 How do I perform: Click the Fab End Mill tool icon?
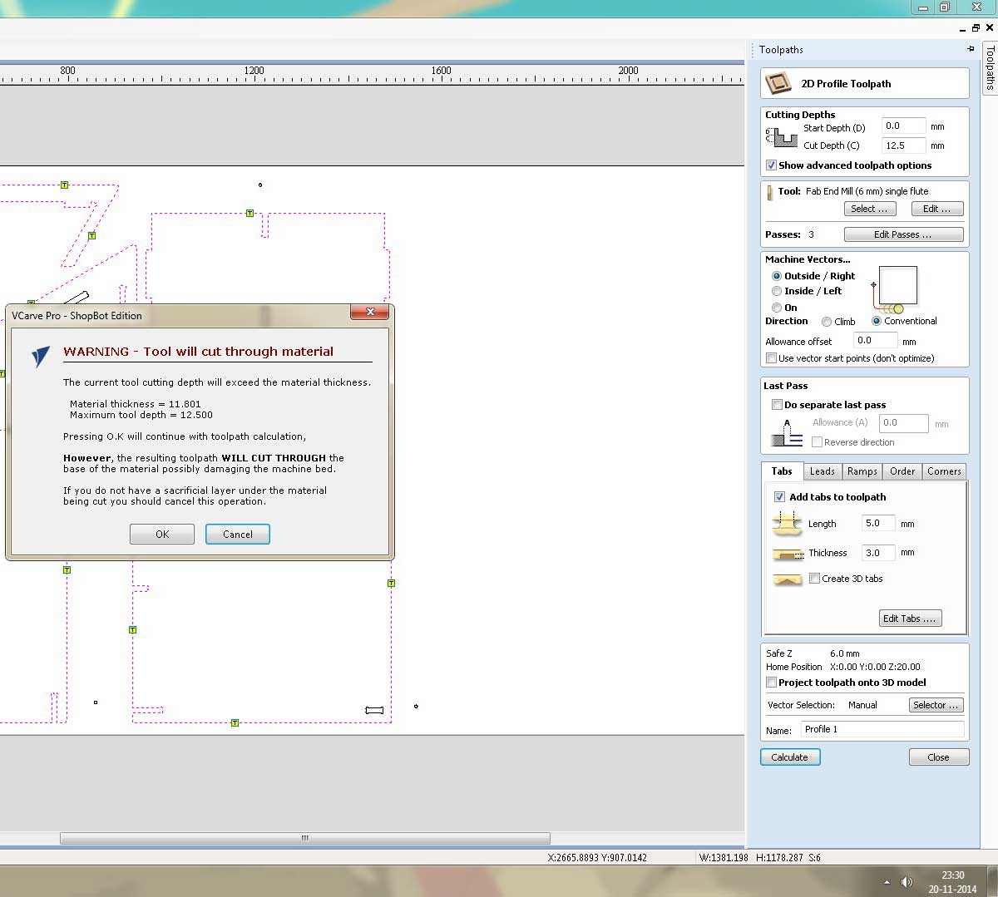[769, 192]
